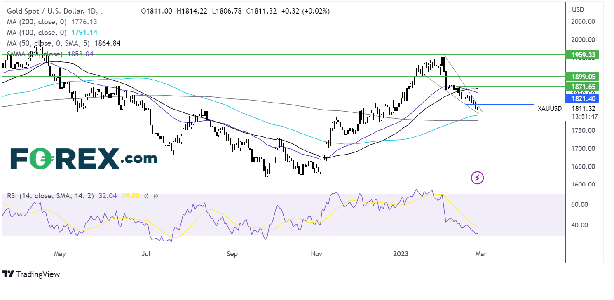Click the 60.00 RSI axis value
614x300 pixels.
tap(579, 204)
